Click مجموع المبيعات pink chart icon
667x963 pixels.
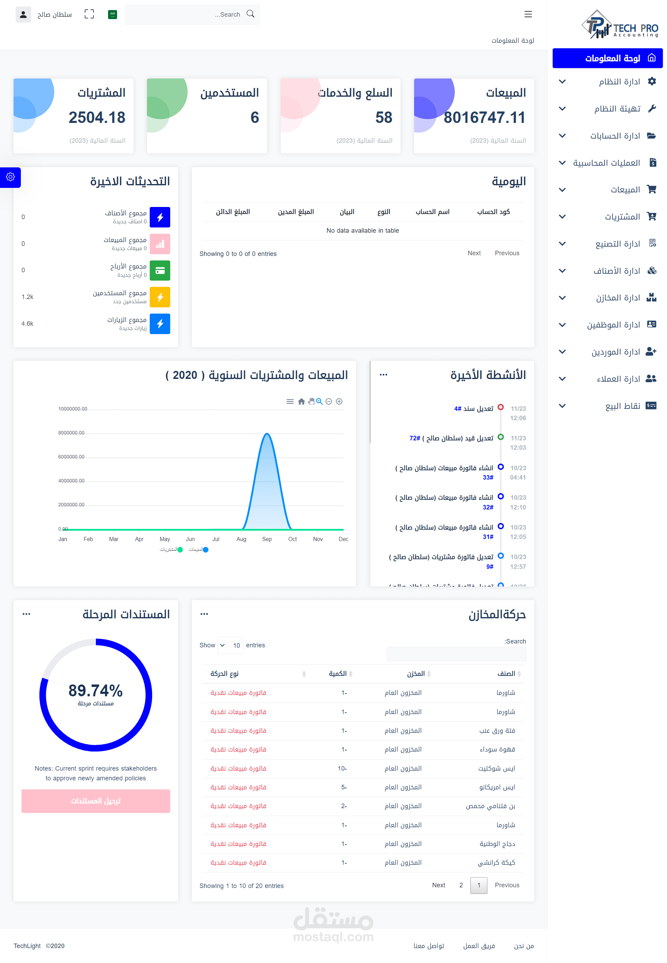[x=160, y=244]
